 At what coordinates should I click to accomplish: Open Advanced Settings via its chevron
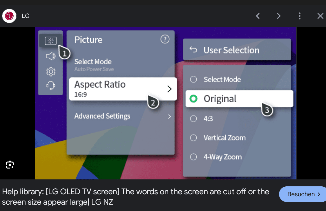coord(170,117)
